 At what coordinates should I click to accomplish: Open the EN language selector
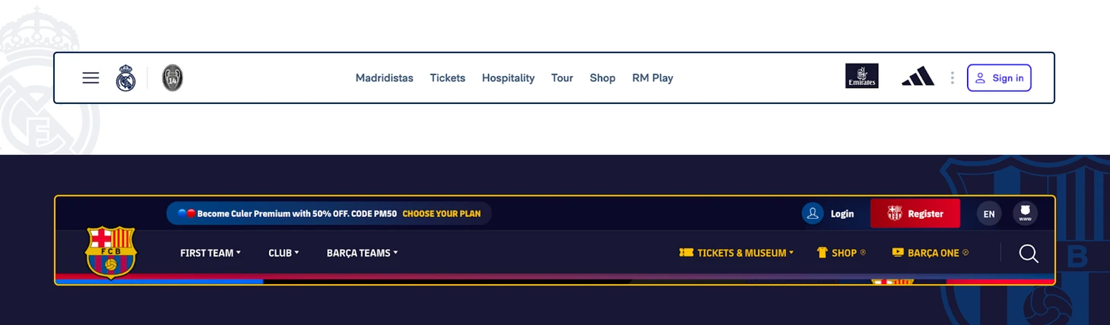click(x=989, y=213)
